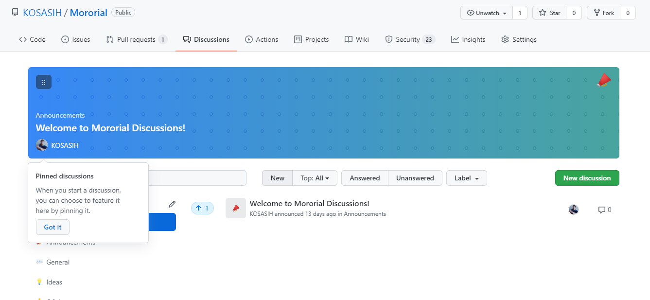Filter by Answered discussions

(x=365, y=178)
